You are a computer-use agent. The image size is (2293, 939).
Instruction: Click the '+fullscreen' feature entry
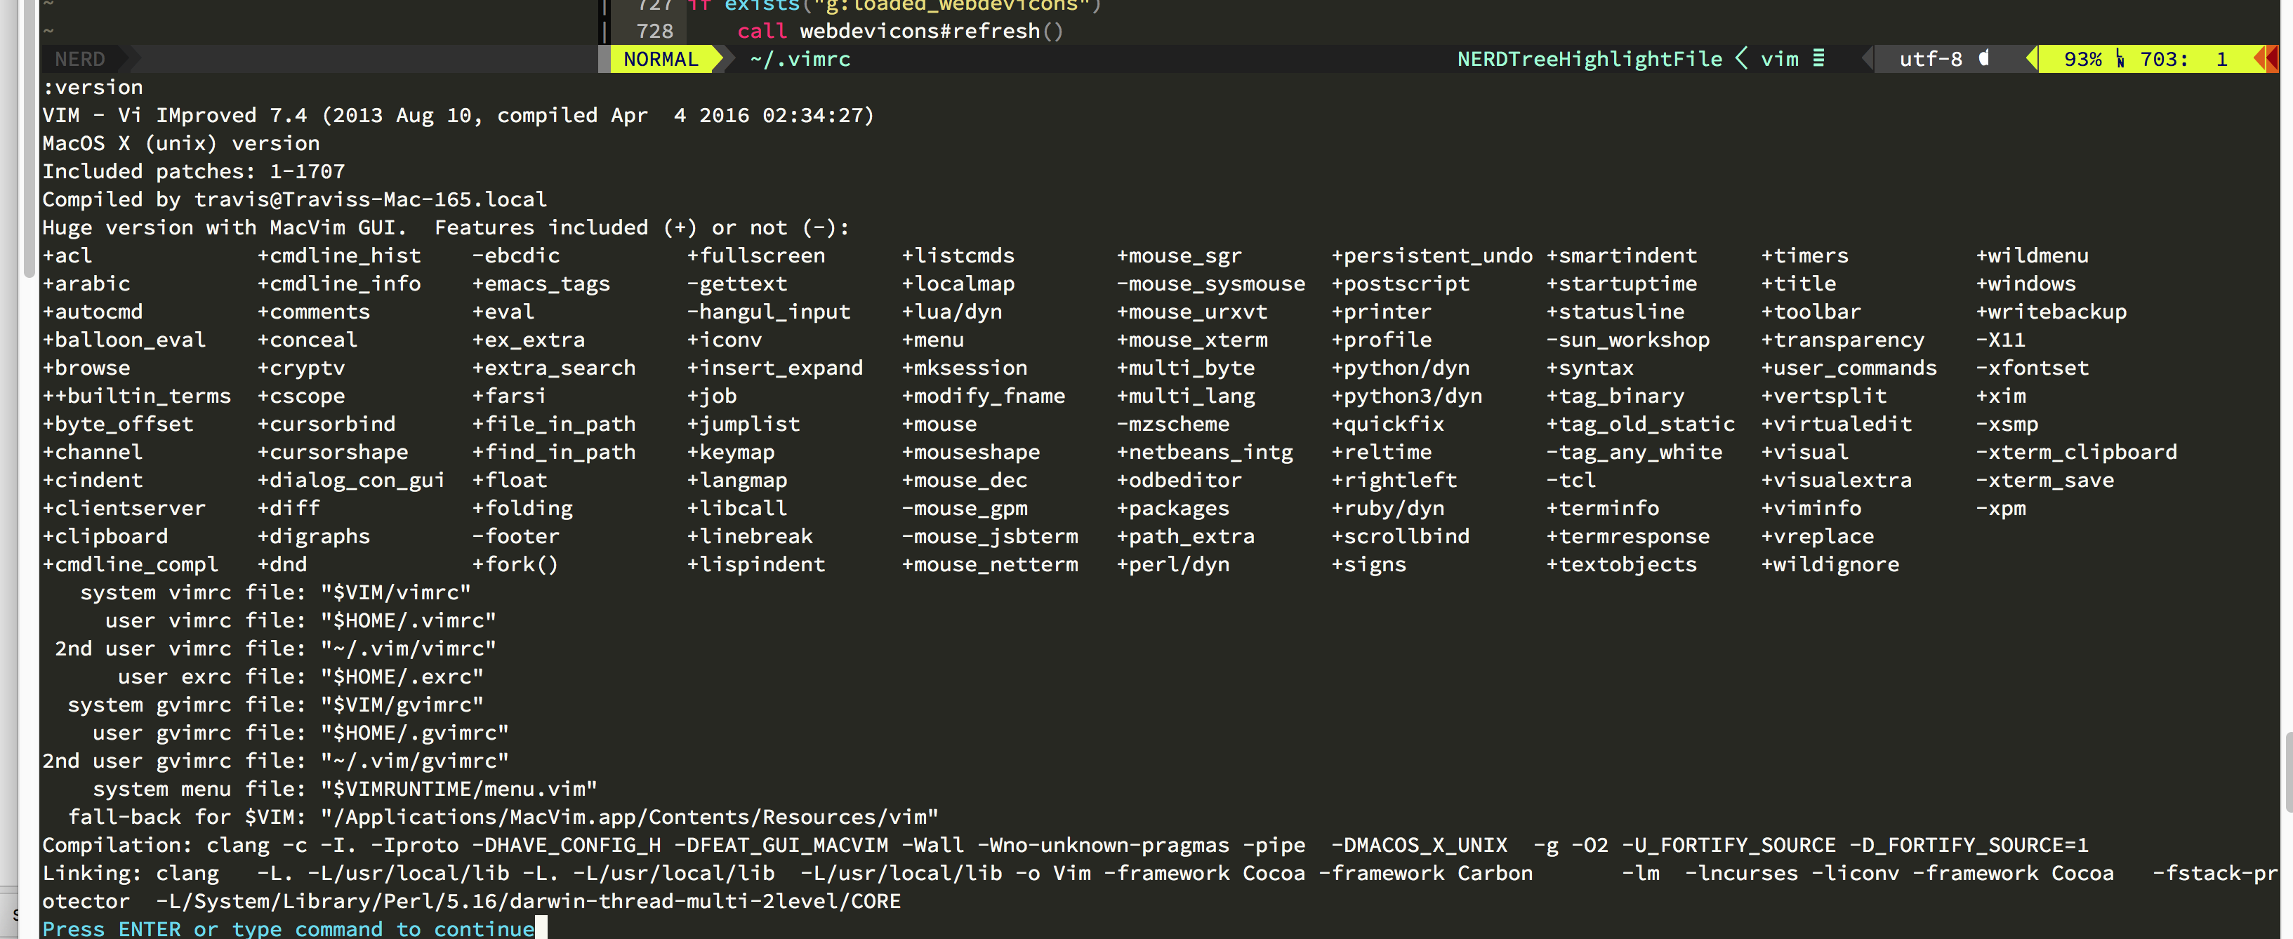755,255
